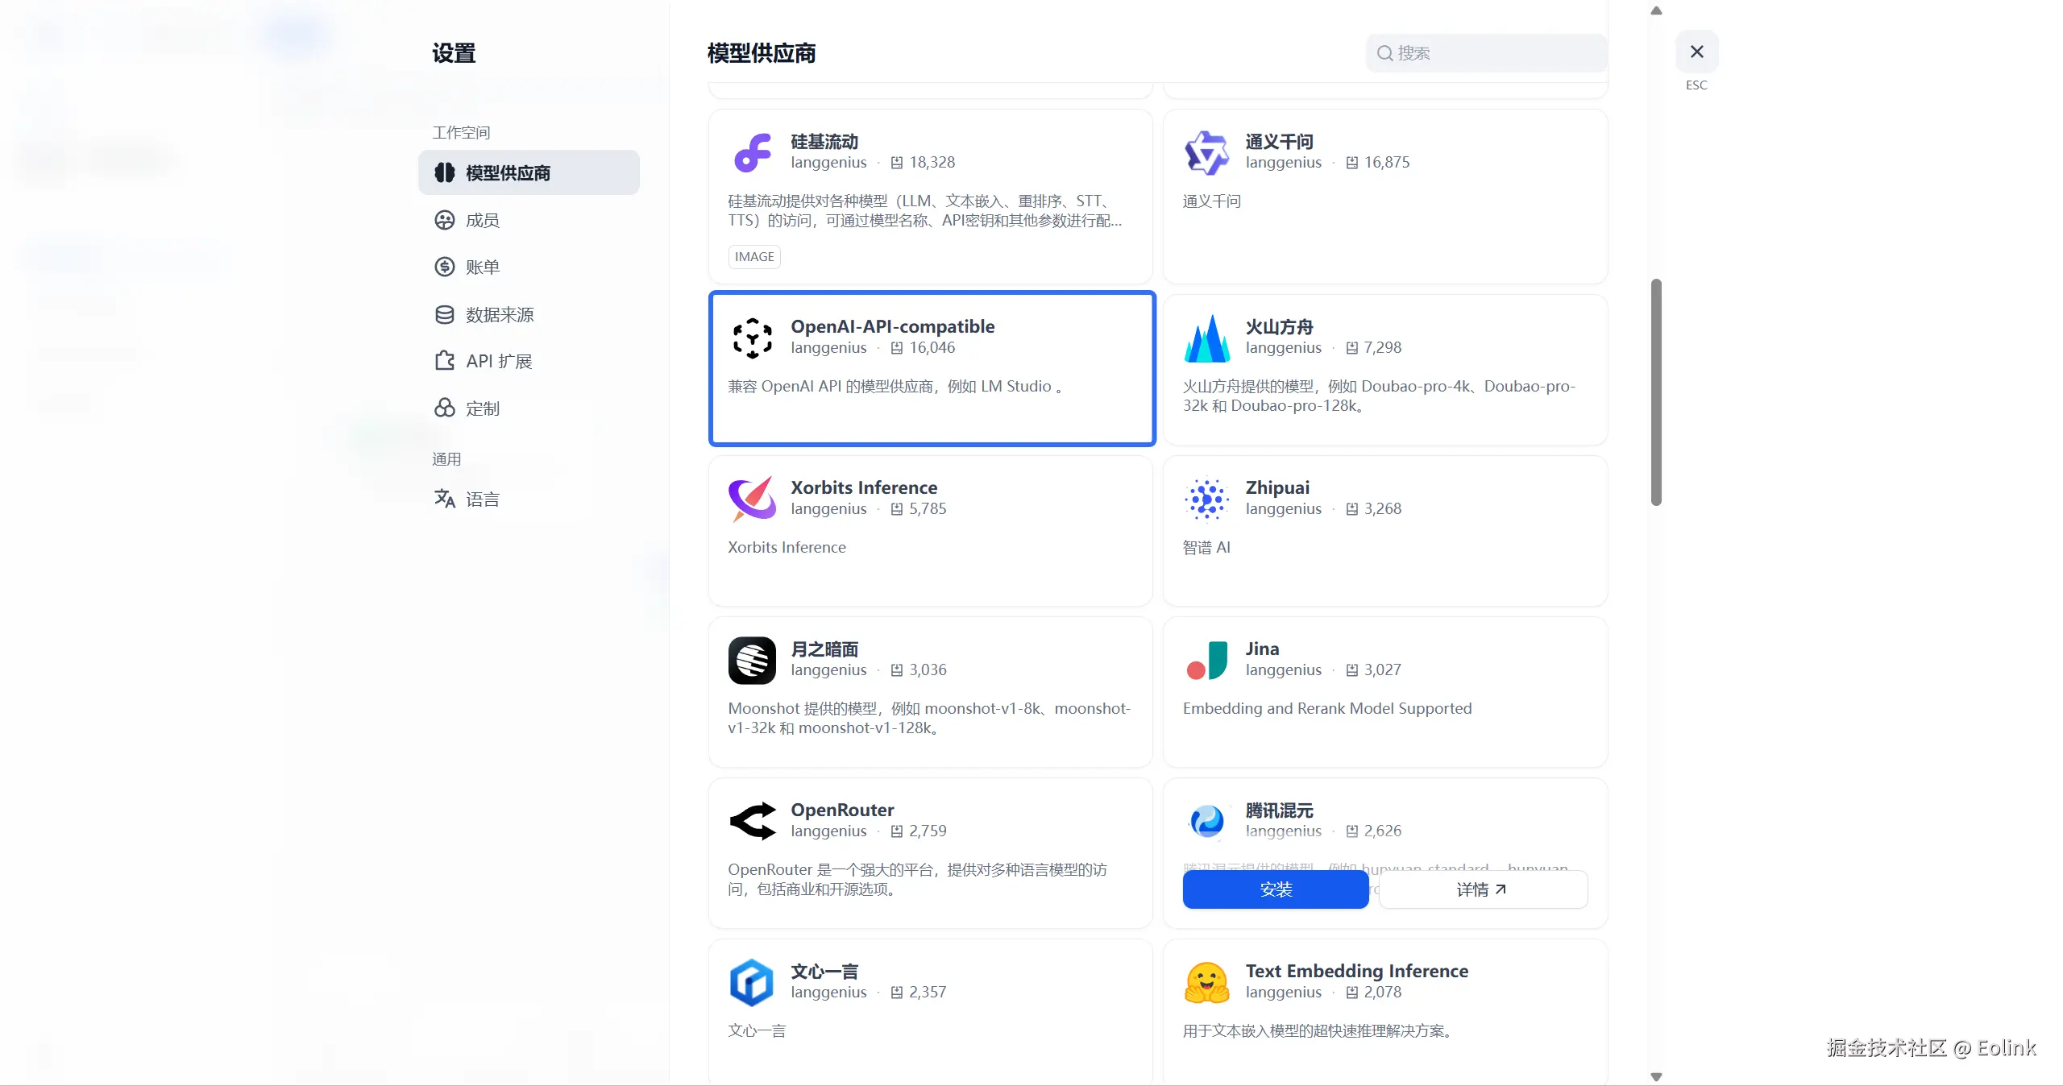Click the Text Embedding Inference emoji icon
2063x1086 pixels.
1206,983
